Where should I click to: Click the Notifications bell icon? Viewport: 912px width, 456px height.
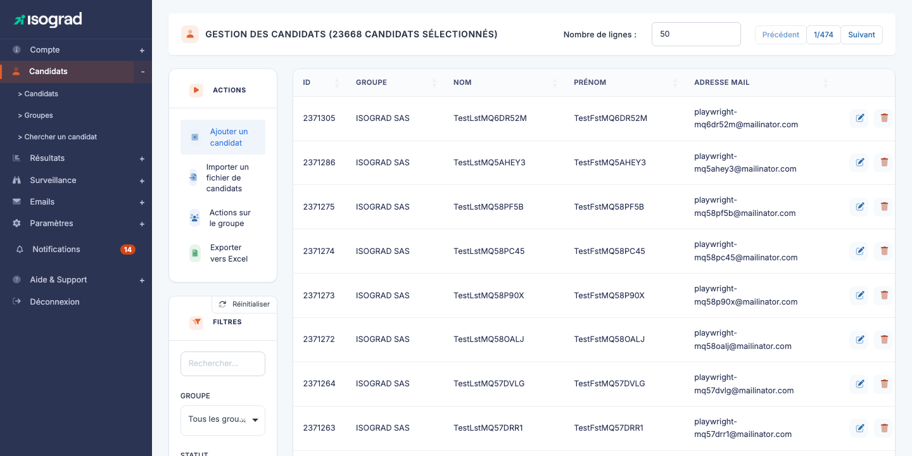(x=20, y=250)
